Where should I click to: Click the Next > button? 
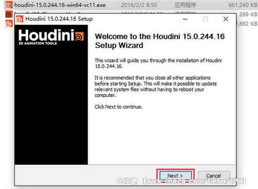175,176
